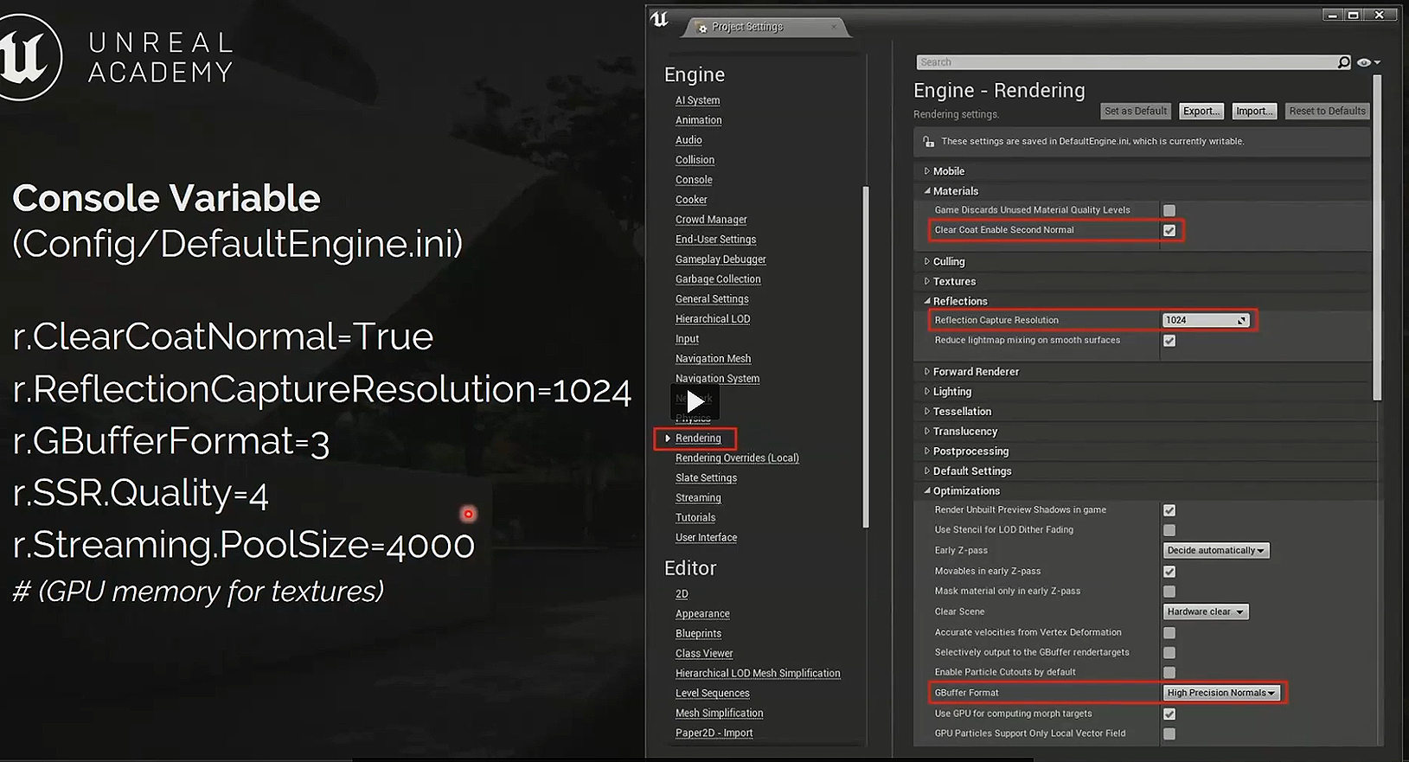1409x762 pixels.
Task: Open Collision settings
Action: 695,160
